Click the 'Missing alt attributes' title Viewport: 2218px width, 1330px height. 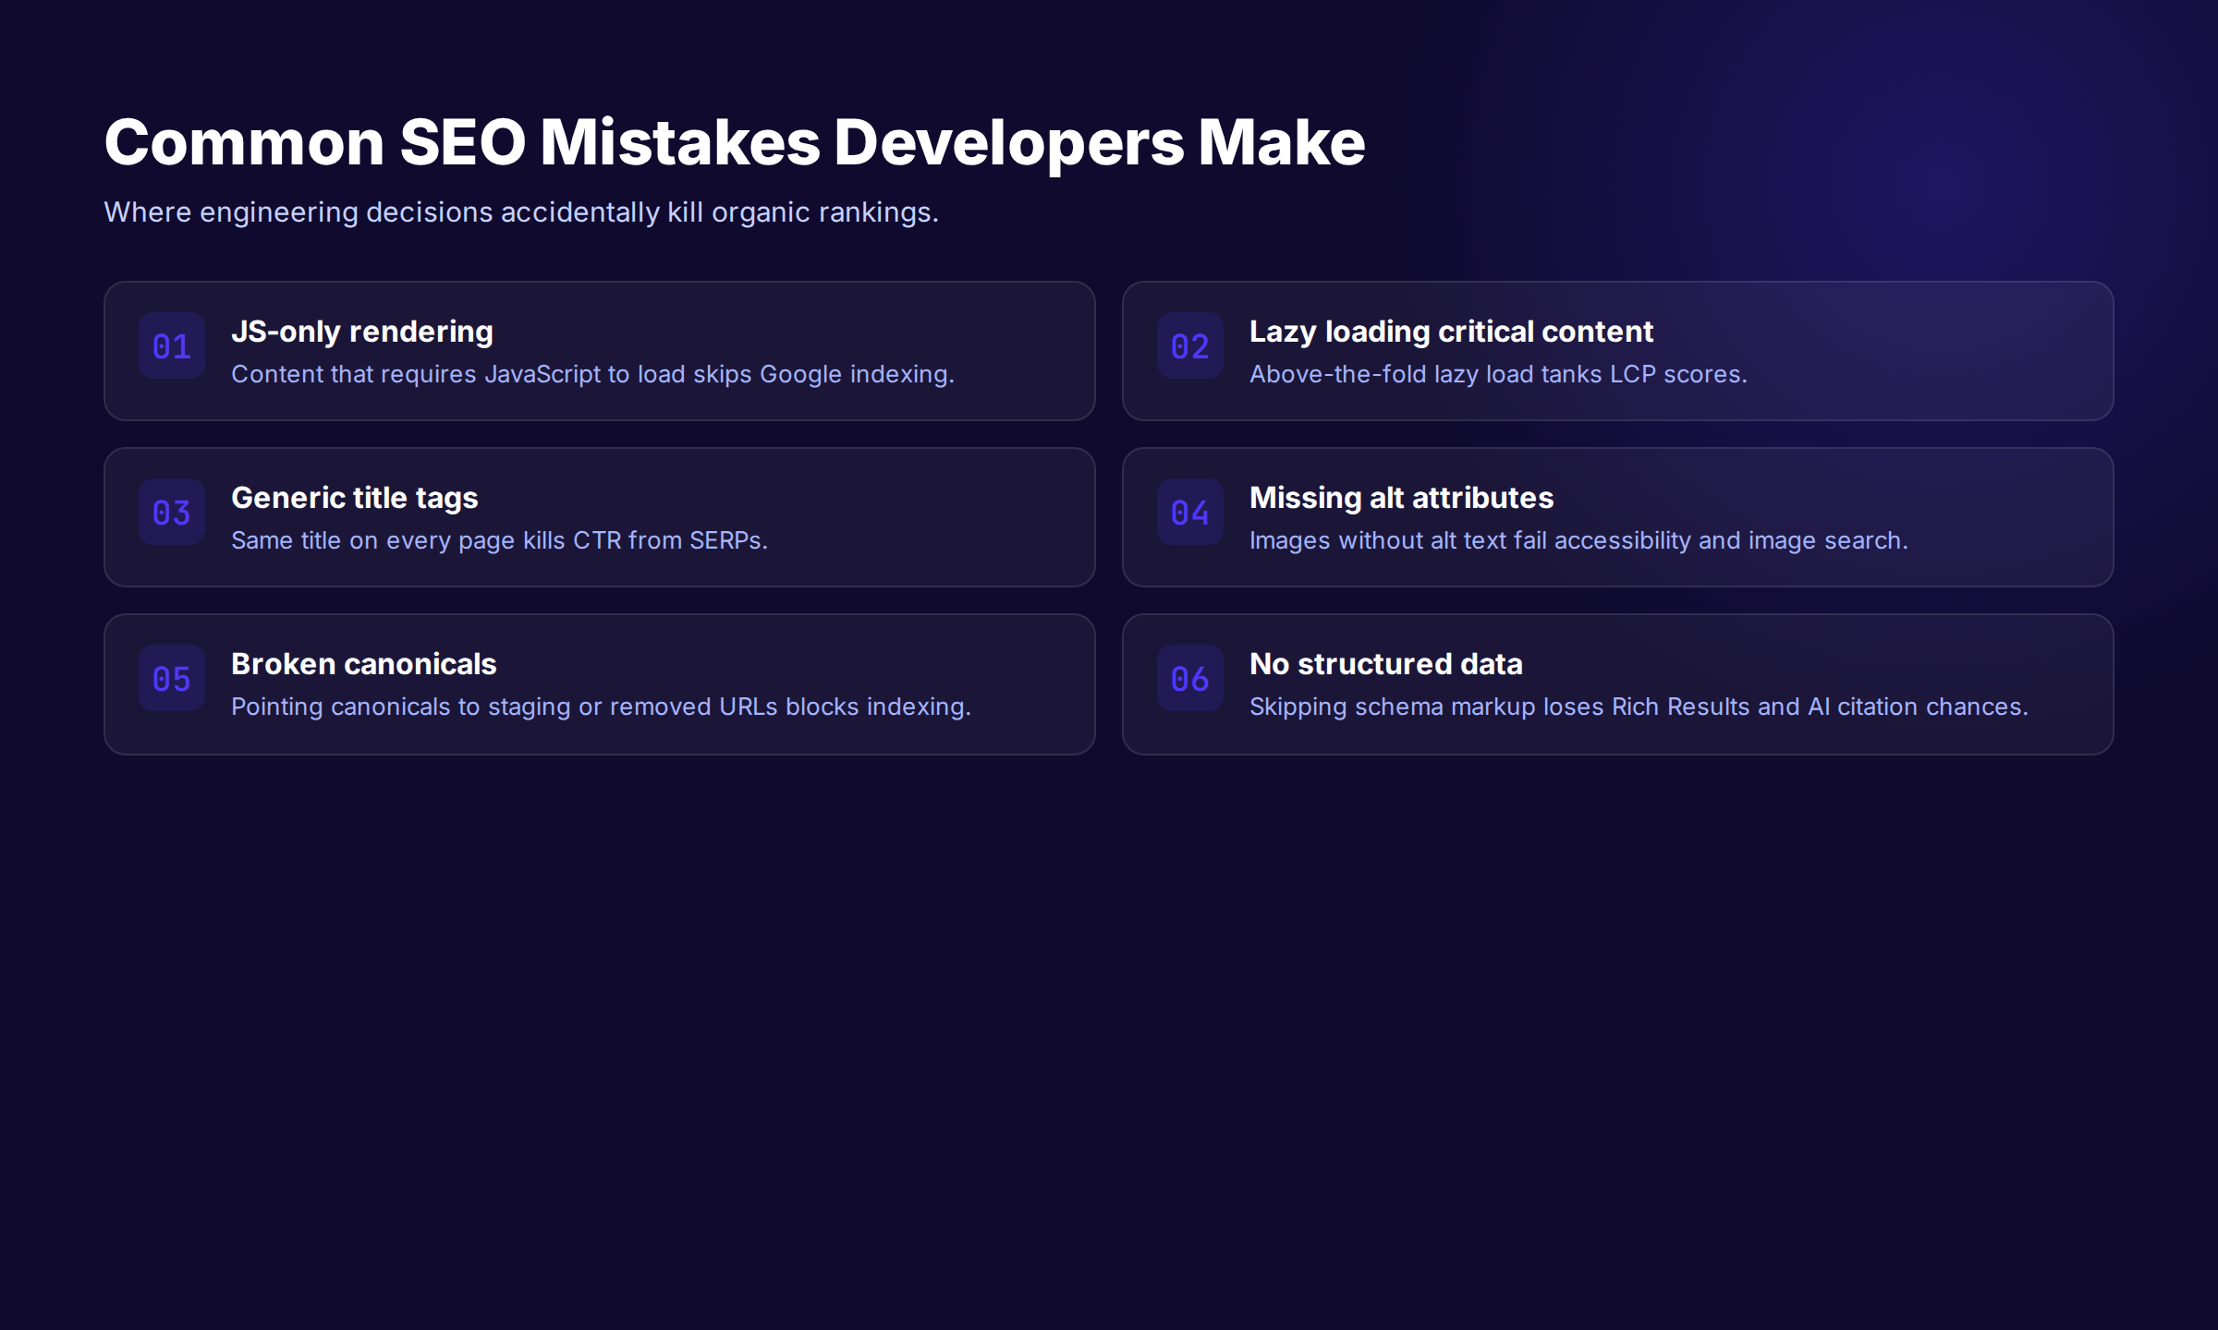point(1402,498)
